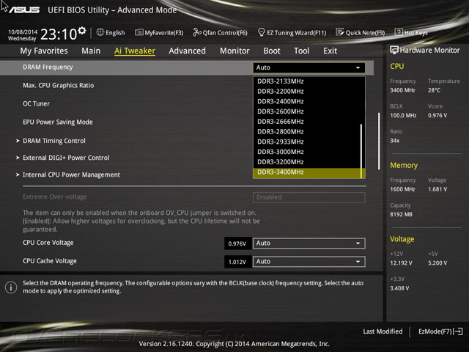
Task: Switch to the My Favorites tab
Action: click(x=44, y=51)
